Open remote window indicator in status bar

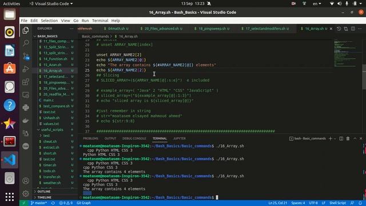pos(23,203)
